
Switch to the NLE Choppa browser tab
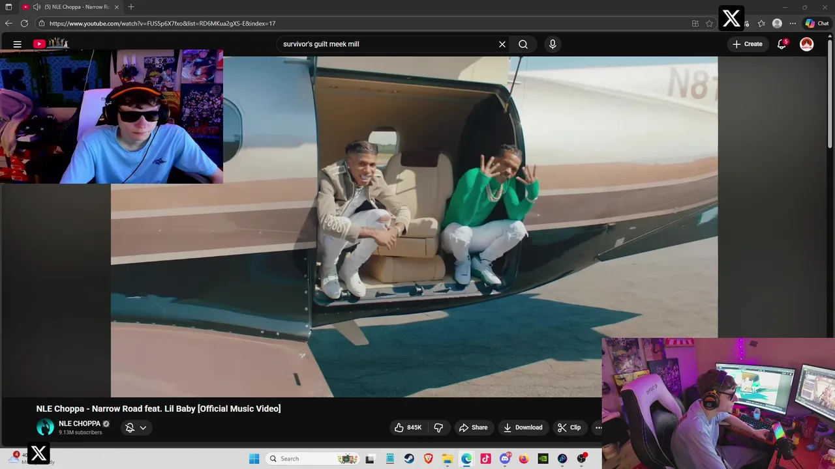point(72,7)
